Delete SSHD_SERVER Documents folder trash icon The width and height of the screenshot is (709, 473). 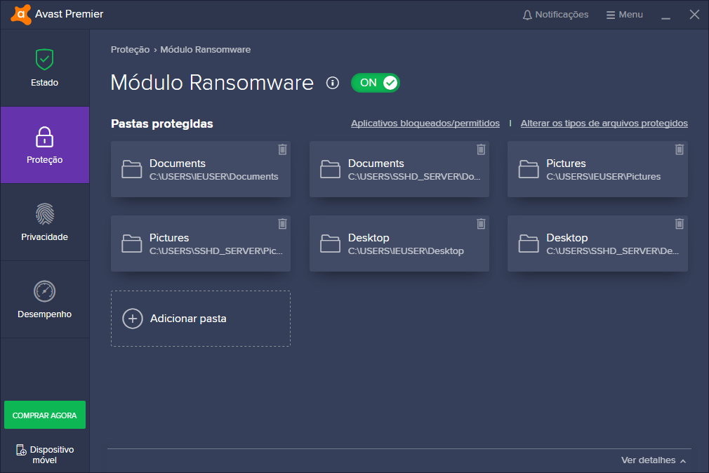click(x=481, y=149)
